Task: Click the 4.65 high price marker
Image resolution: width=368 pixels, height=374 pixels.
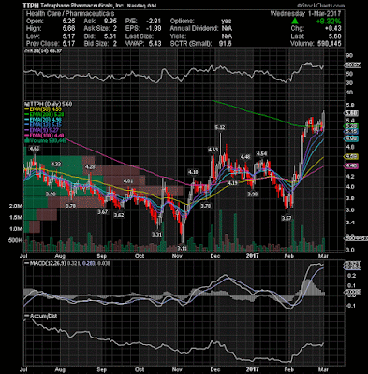Action: coord(35,149)
